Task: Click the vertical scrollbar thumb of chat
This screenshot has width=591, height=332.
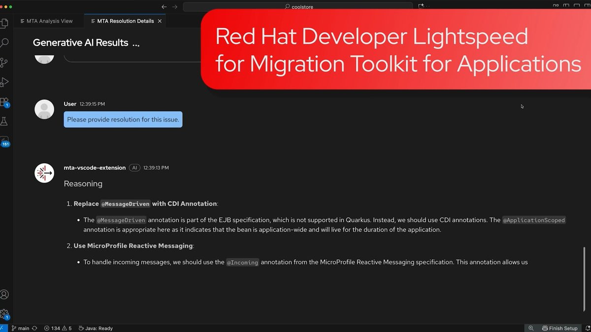Action: tap(585, 278)
